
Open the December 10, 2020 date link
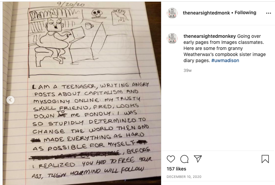click(x=184, y=177)
